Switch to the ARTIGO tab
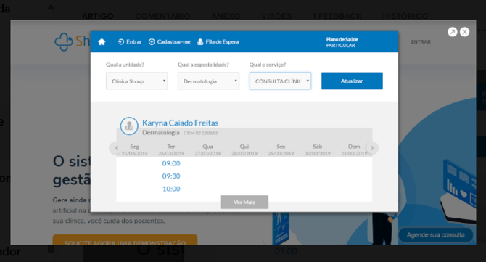Viewport: 486px width, 262px height. click(x=98, y=16)
